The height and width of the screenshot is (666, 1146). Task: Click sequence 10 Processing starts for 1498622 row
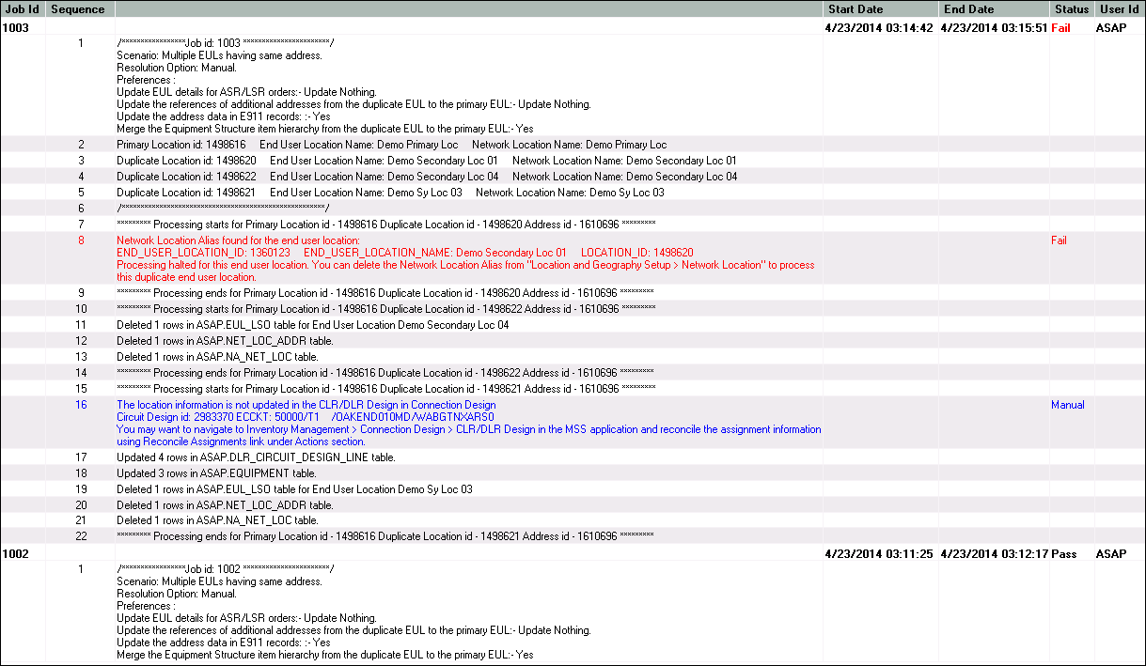tap(573, 309)
